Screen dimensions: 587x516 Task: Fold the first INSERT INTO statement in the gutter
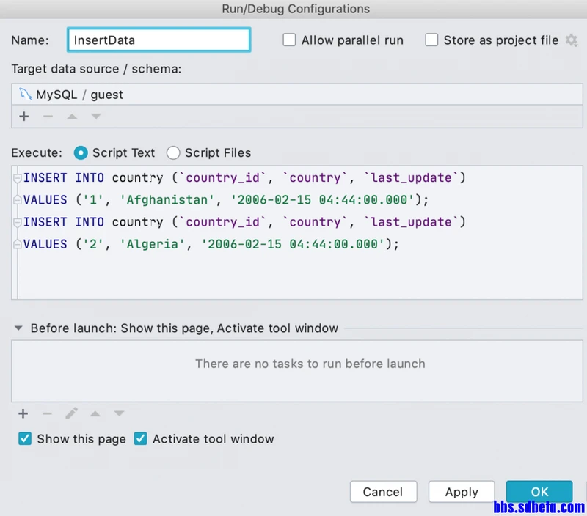tap(17, 178)
